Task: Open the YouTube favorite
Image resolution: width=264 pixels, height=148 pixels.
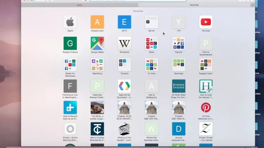Action: [x=206, y=22]
